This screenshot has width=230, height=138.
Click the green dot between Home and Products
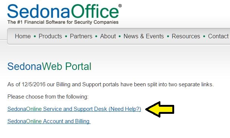click(35, 36)
